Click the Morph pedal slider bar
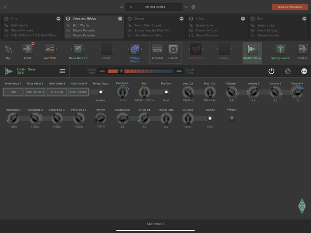Viewport: 311px width, 233px height. click(140, 71)
